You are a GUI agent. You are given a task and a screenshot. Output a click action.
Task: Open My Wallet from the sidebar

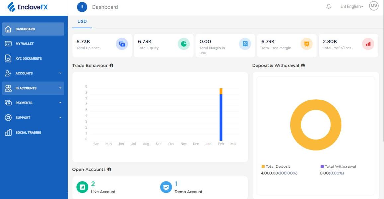[24, 44]
